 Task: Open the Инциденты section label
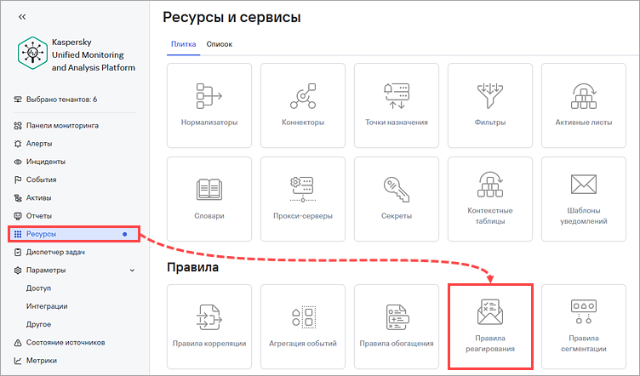tap(46, 162)
